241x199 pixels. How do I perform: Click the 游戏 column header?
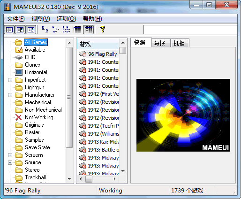[98, 44]
